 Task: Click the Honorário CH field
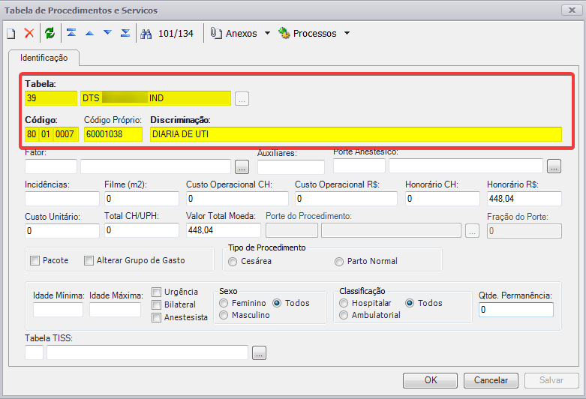443,199
